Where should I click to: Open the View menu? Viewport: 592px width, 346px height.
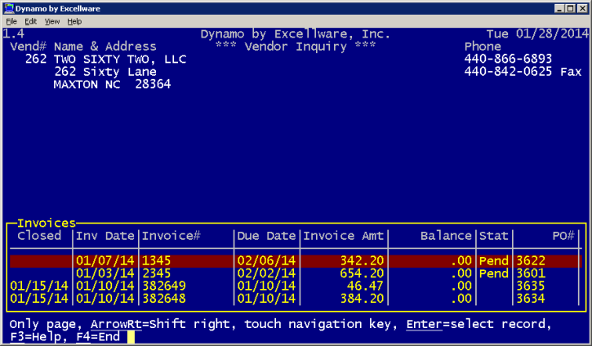click(x=52, y=21)
